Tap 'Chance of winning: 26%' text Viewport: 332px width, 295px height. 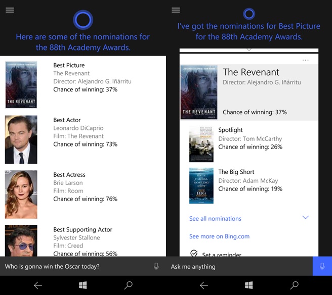pos(251,147)
